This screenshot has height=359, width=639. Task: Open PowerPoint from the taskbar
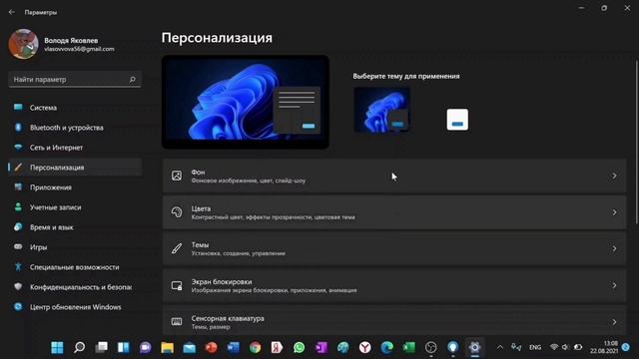(x=211, y=347)
